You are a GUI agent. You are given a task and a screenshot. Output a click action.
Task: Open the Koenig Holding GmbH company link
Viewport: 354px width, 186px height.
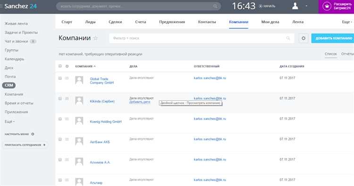[106, 121]
